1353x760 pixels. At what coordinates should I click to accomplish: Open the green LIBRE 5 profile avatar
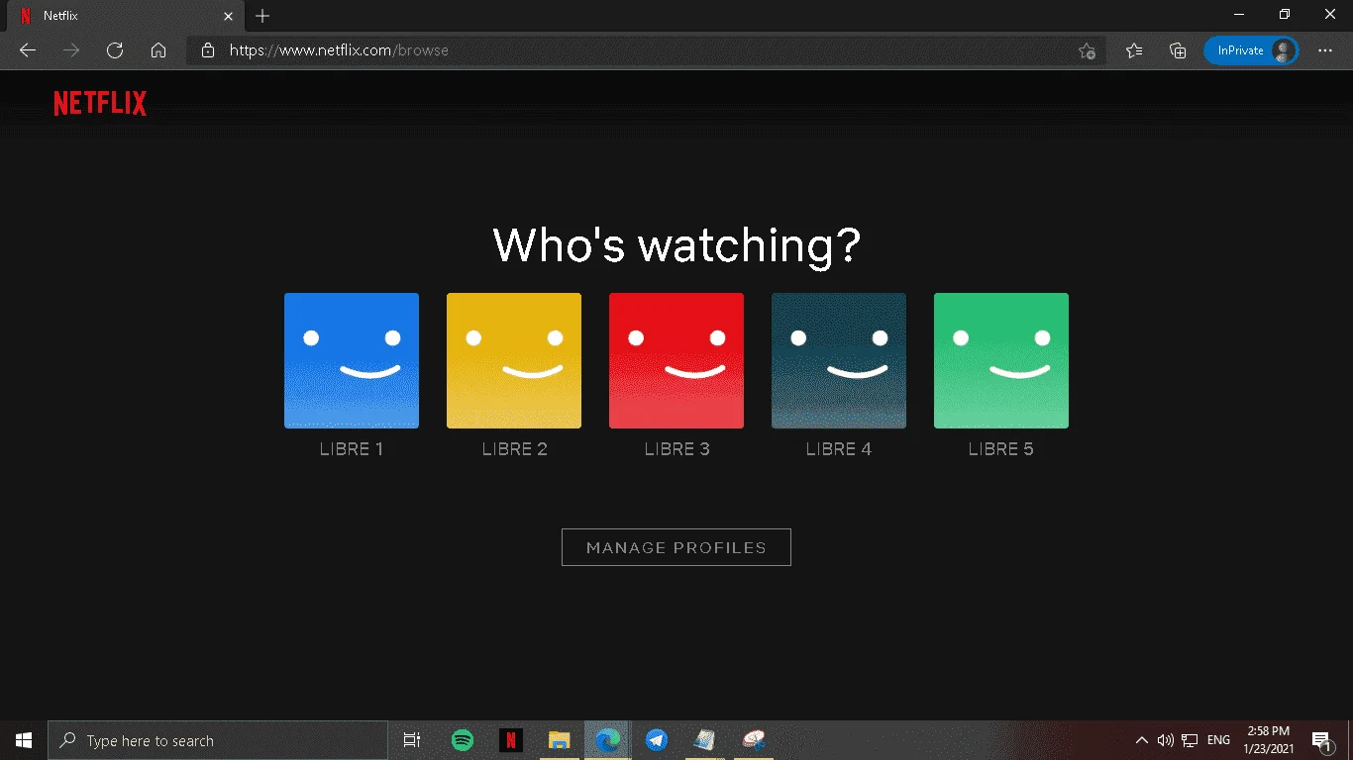pos(1001,360)
